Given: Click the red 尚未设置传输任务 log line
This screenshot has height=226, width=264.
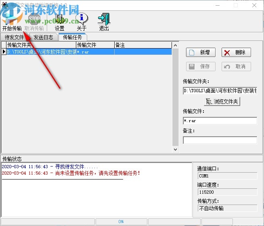Looking at the screenshot, I should (x=71, y=173).
